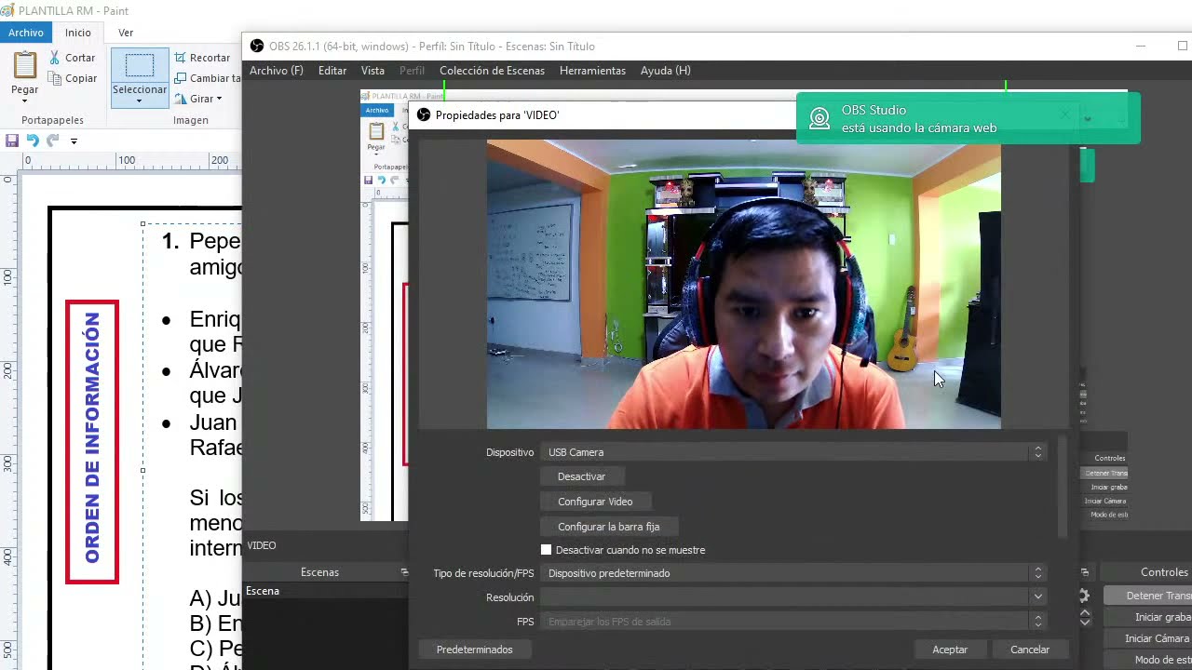
Task: Open the FPS dropdown
Action: pos(792,622)
